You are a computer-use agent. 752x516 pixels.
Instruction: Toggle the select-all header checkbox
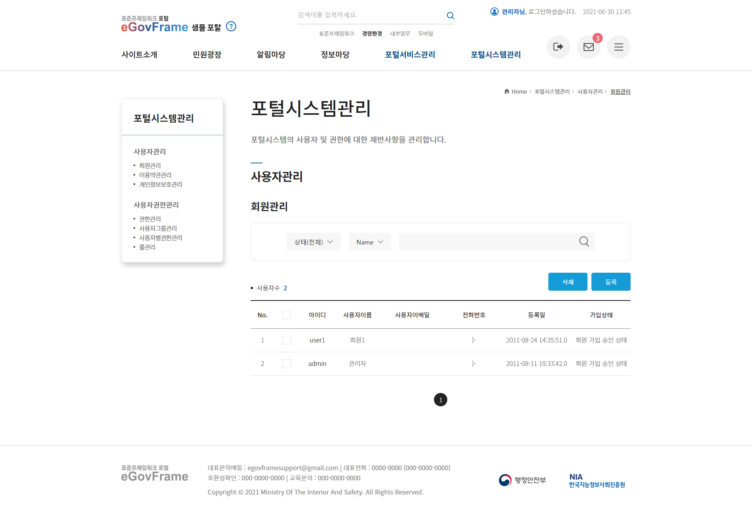(x=286, y=315)
